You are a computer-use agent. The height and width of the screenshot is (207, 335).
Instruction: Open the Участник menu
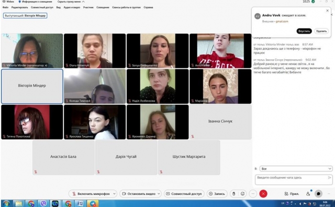88,7
